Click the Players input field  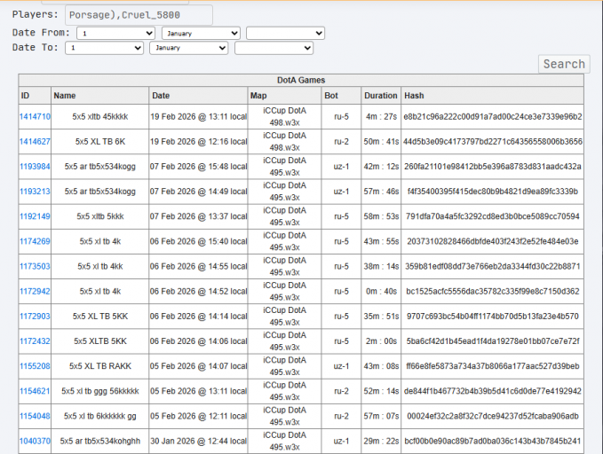point(139,15)
